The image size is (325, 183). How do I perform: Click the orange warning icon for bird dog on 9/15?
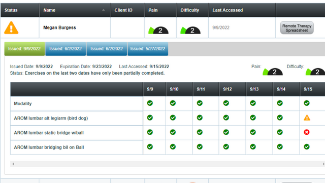307,118
